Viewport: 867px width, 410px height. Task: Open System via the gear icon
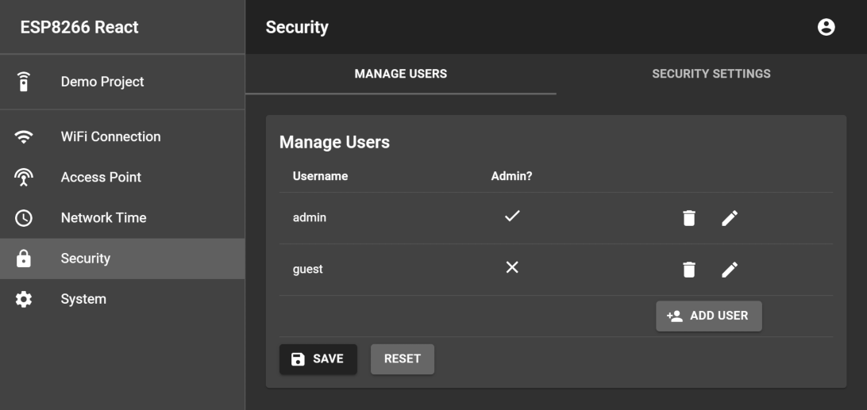coord(24,299)
